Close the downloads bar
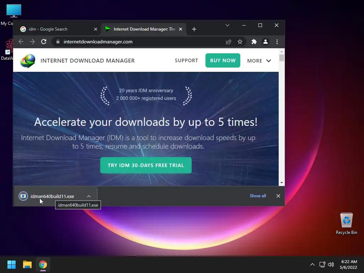Image resolution: width=364 pixels, height=273 pixels. (x=278, y=196)
